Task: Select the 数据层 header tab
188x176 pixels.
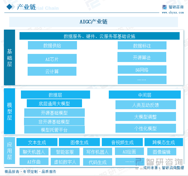Action: (55, 95)
